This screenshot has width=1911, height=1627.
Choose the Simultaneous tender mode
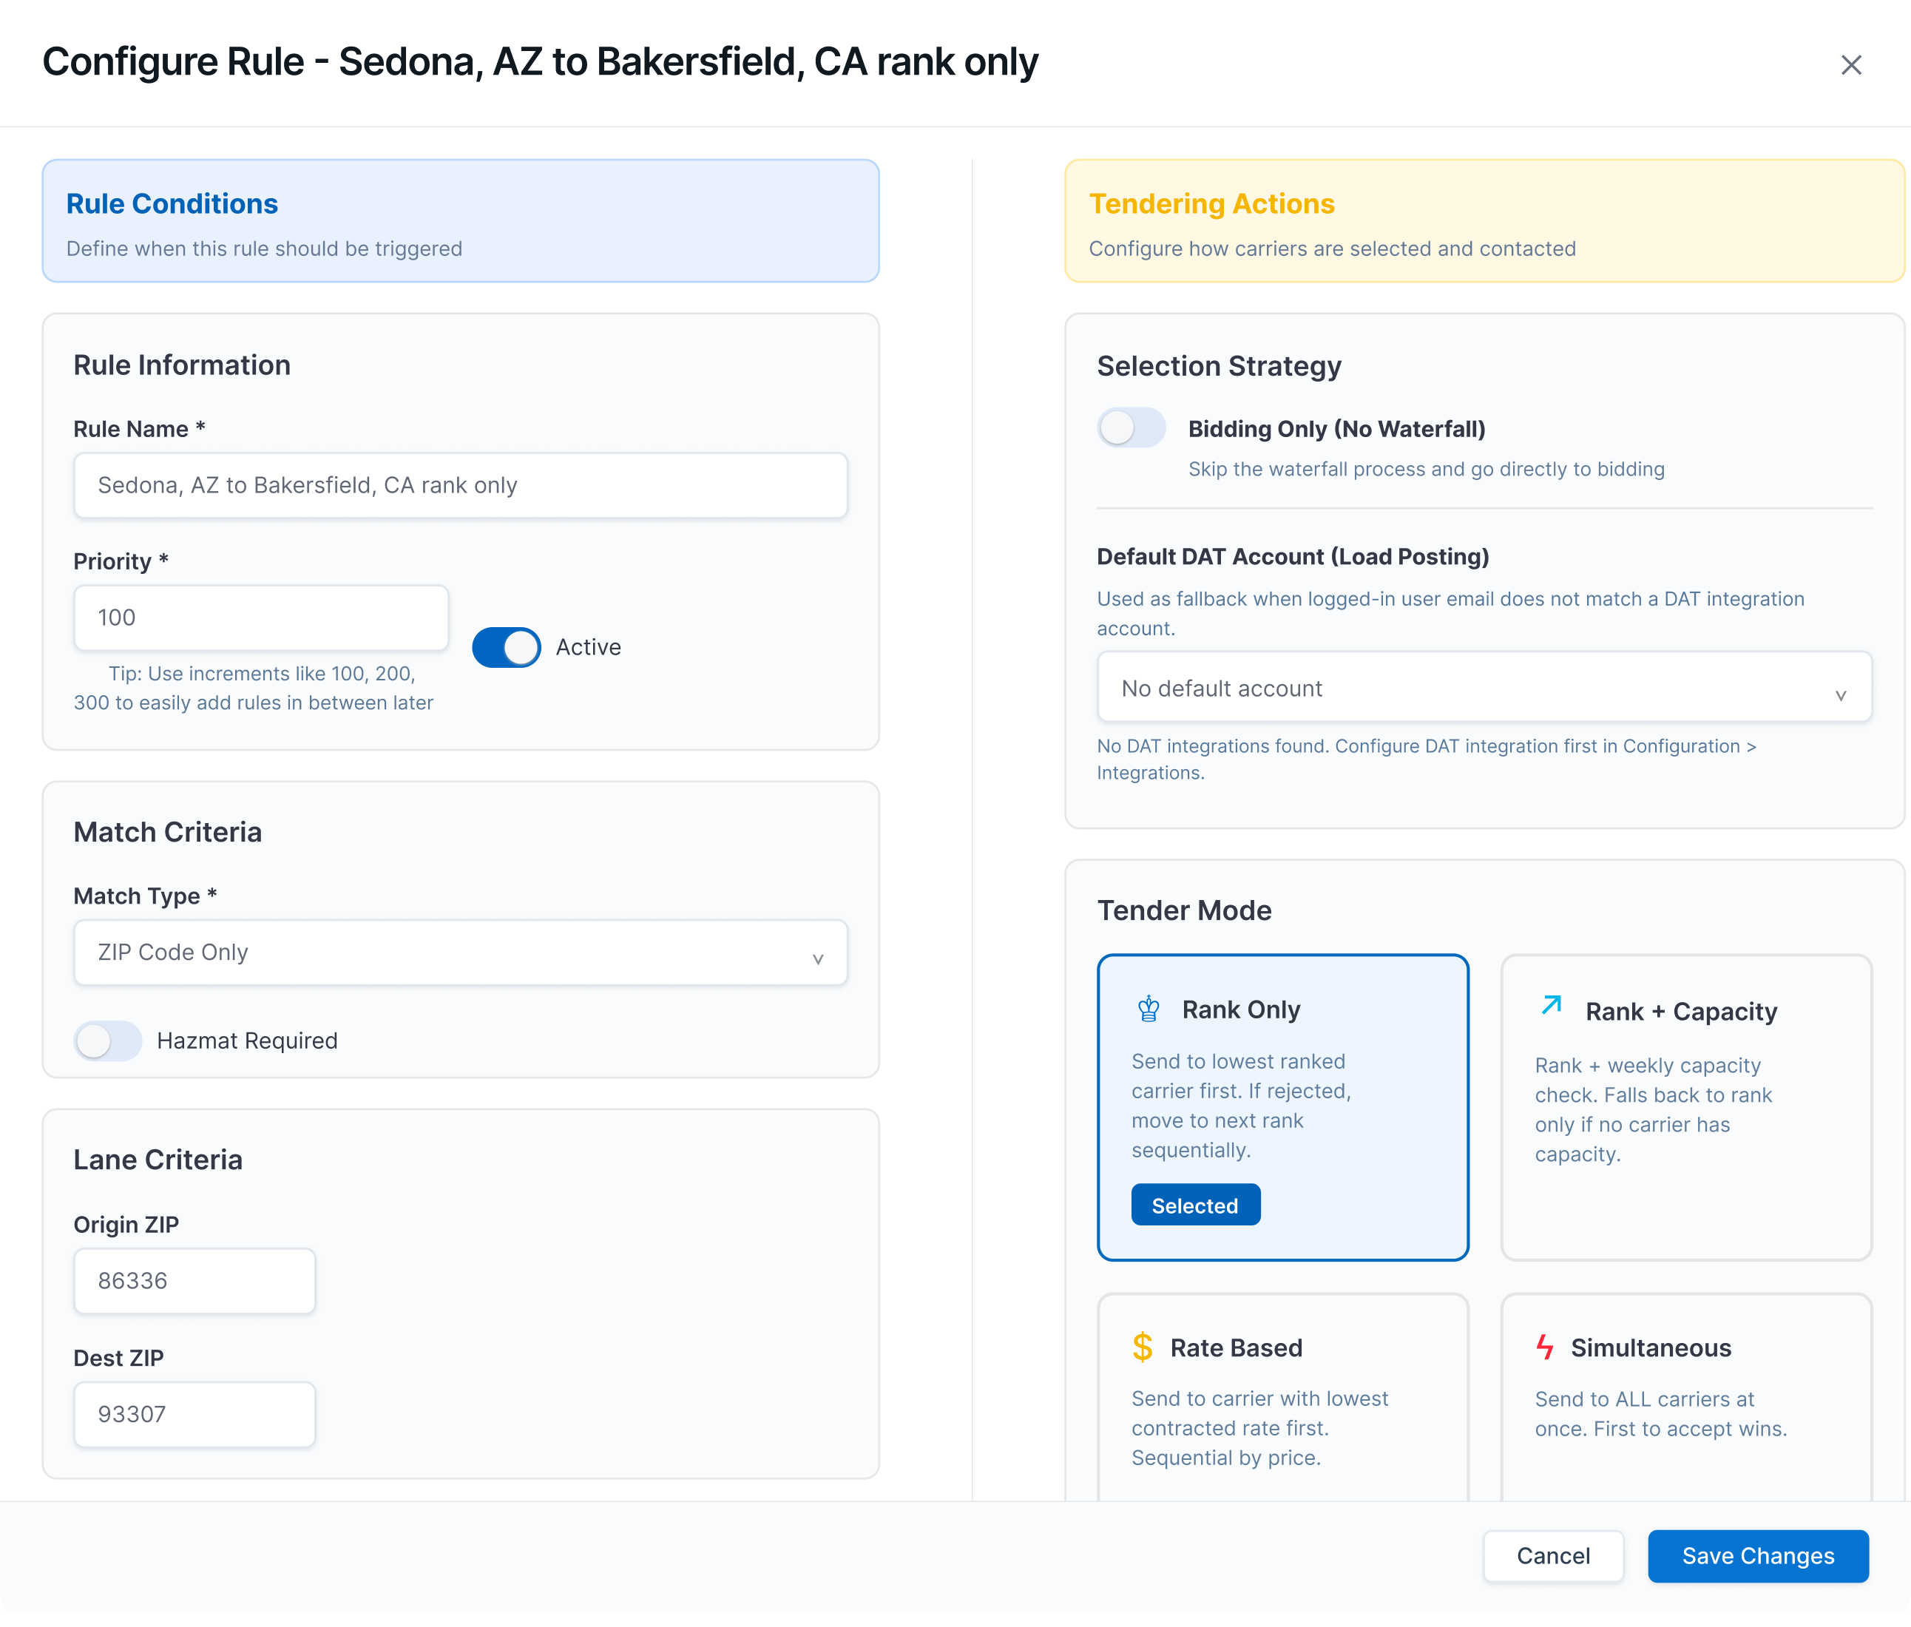pyautogui.click(x=1686, y=1397)
